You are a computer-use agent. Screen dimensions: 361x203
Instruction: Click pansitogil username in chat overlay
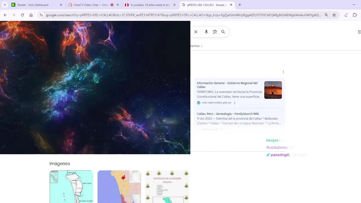280,155
